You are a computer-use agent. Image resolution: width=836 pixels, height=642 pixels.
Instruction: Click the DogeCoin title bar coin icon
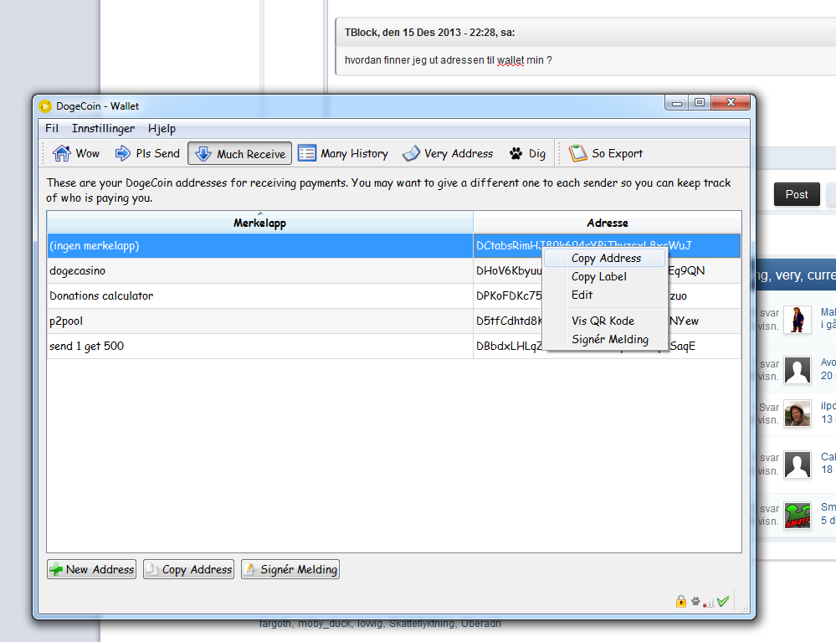point(45,106)
